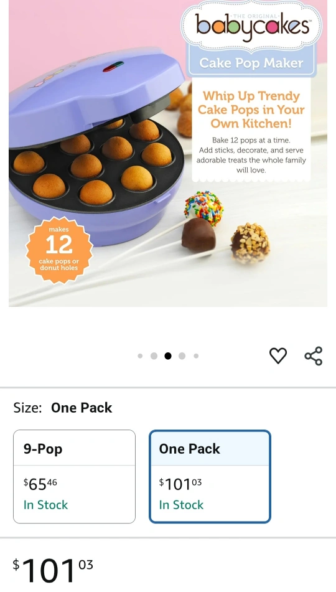
Task: Go to second image carousel dot
Action: tap(154, 355)
